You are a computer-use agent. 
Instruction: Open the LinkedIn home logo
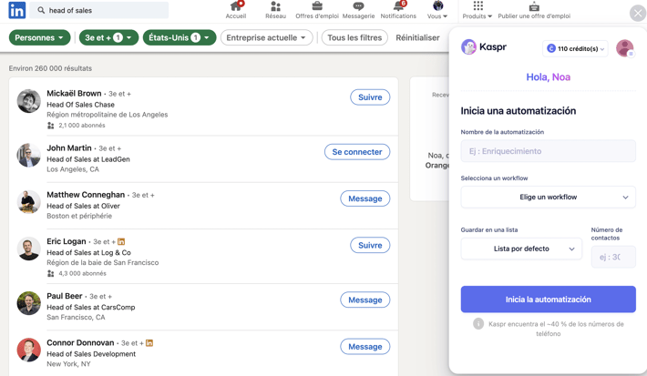[17, 10]
